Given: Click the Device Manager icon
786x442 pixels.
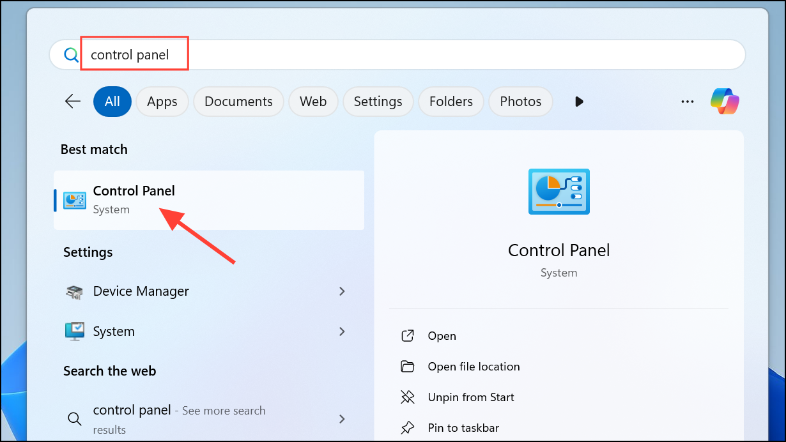Looking at the screenshot, I should pyautogui.click(x=75, y=292).
